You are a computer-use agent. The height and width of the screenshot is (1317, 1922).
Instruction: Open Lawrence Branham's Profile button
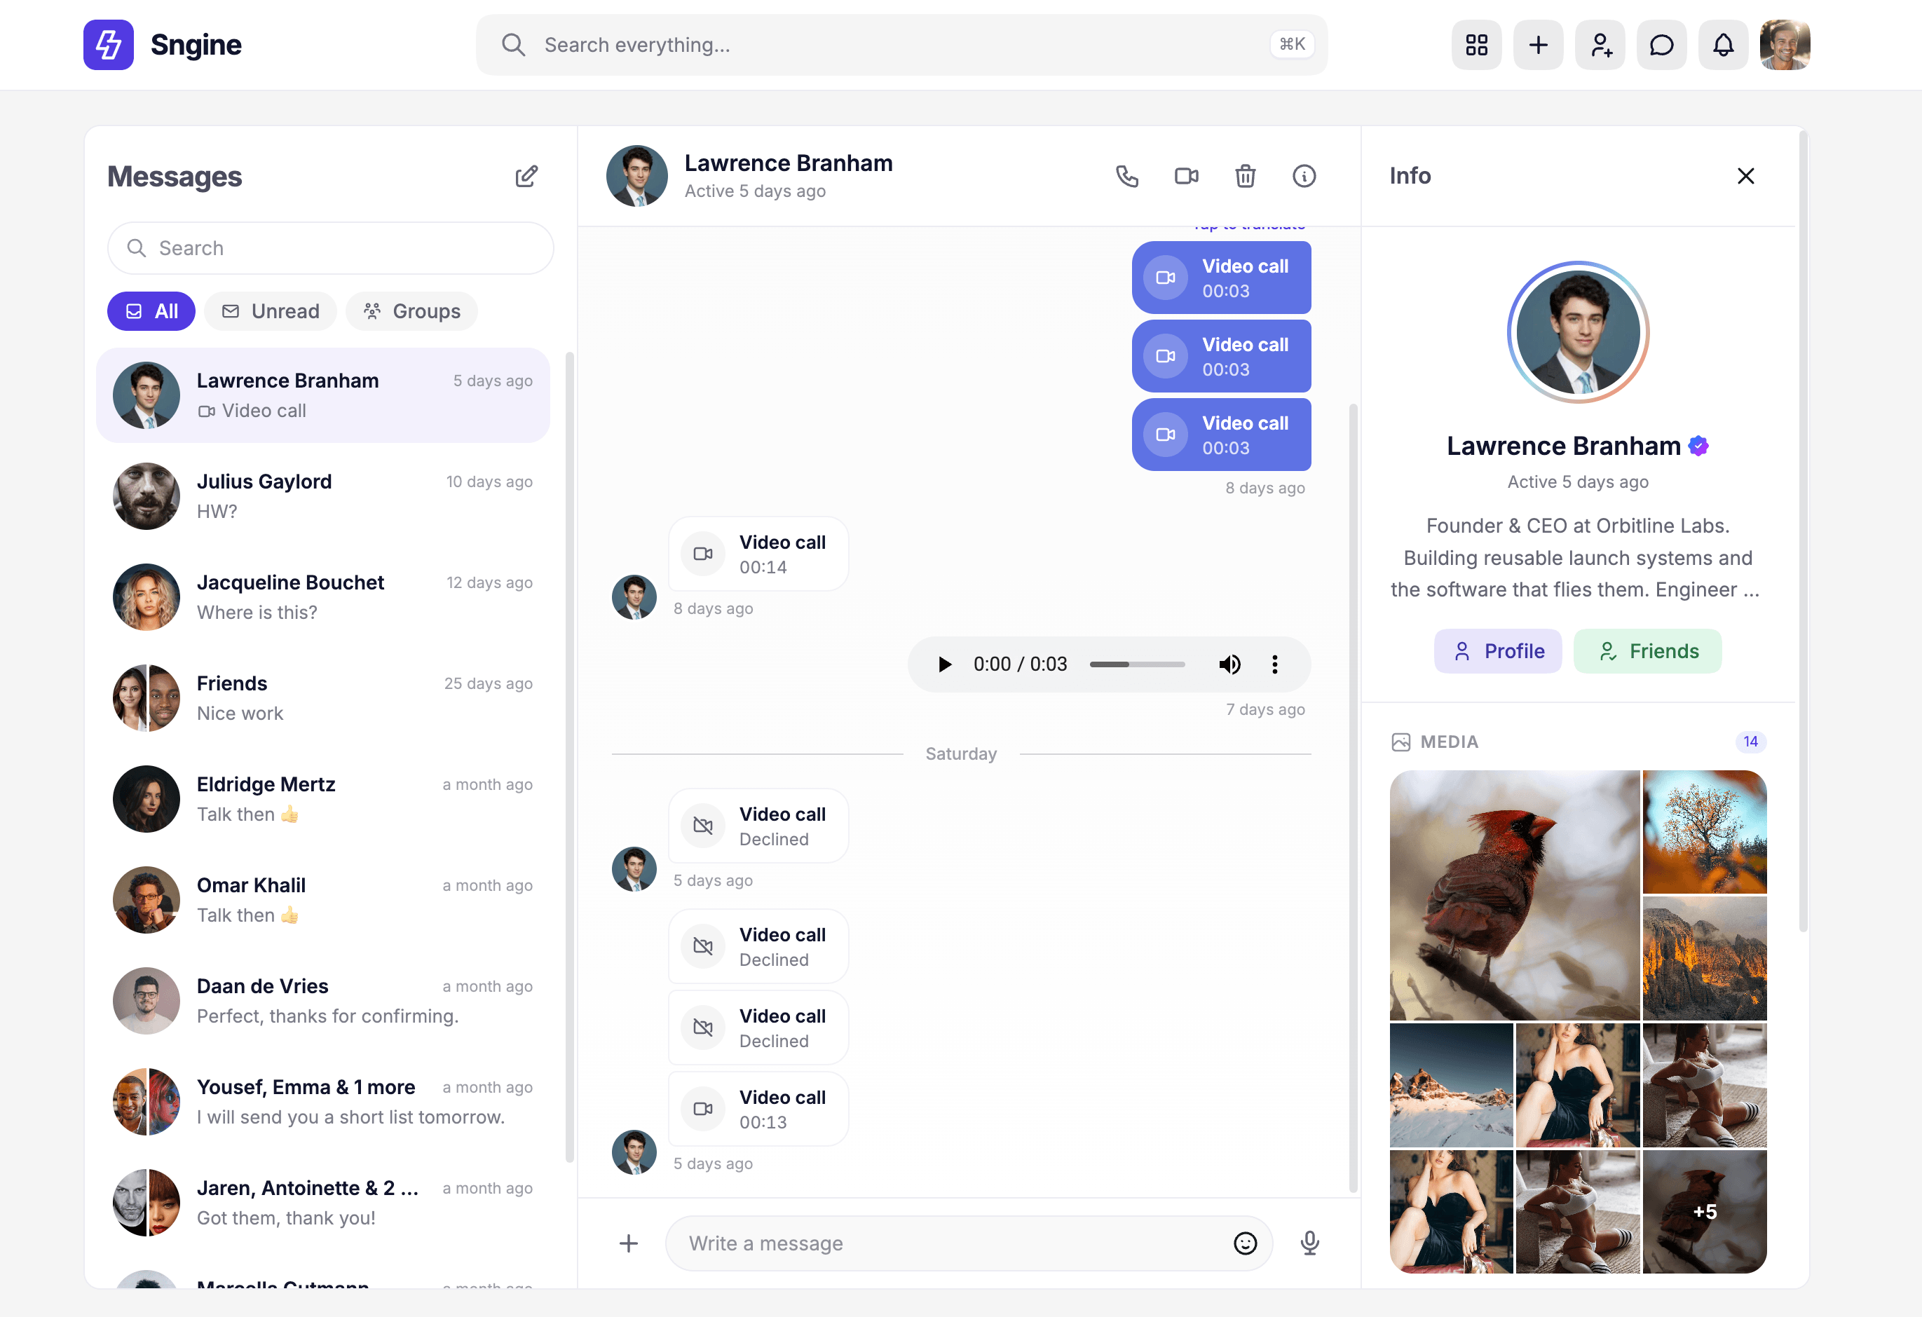pyautogui.click(x=1498, y=650)
